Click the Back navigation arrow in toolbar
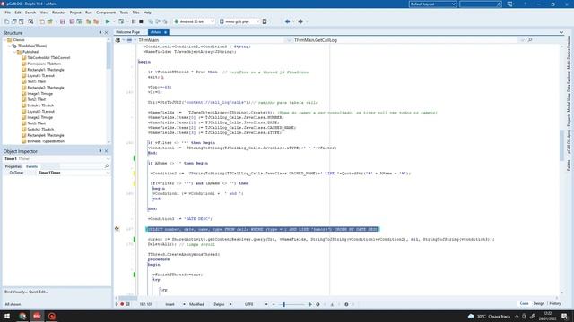574x322 pixels. (x=287, y=21)
